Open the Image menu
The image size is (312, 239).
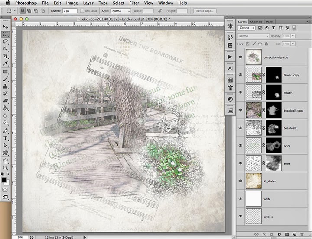tap(72, 3)
